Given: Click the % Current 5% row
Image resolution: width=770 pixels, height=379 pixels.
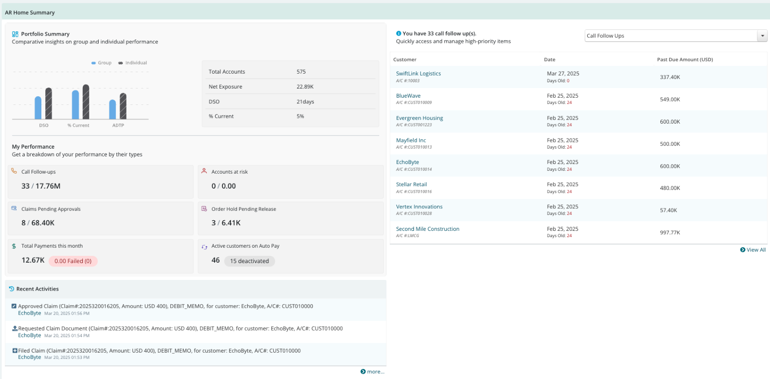Looking at the screenshot, I should (x=291, y=116).
